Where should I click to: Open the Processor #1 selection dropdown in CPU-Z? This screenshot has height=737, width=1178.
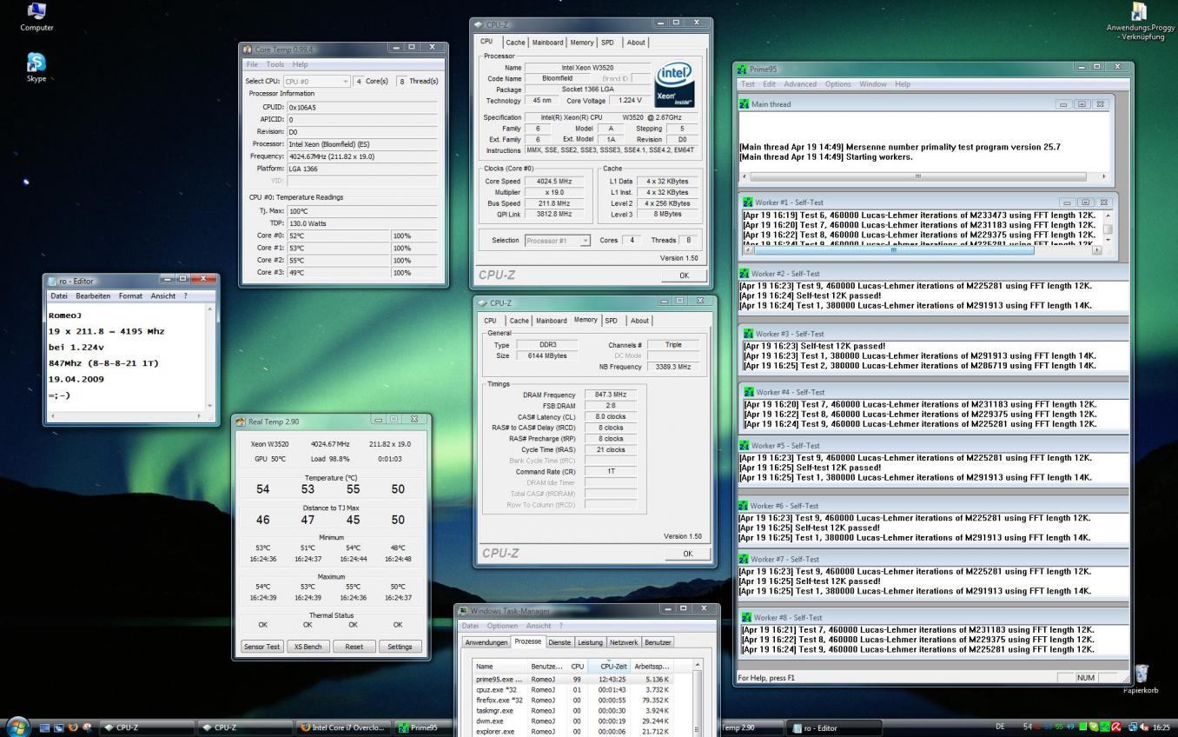[x=558, y=240]
